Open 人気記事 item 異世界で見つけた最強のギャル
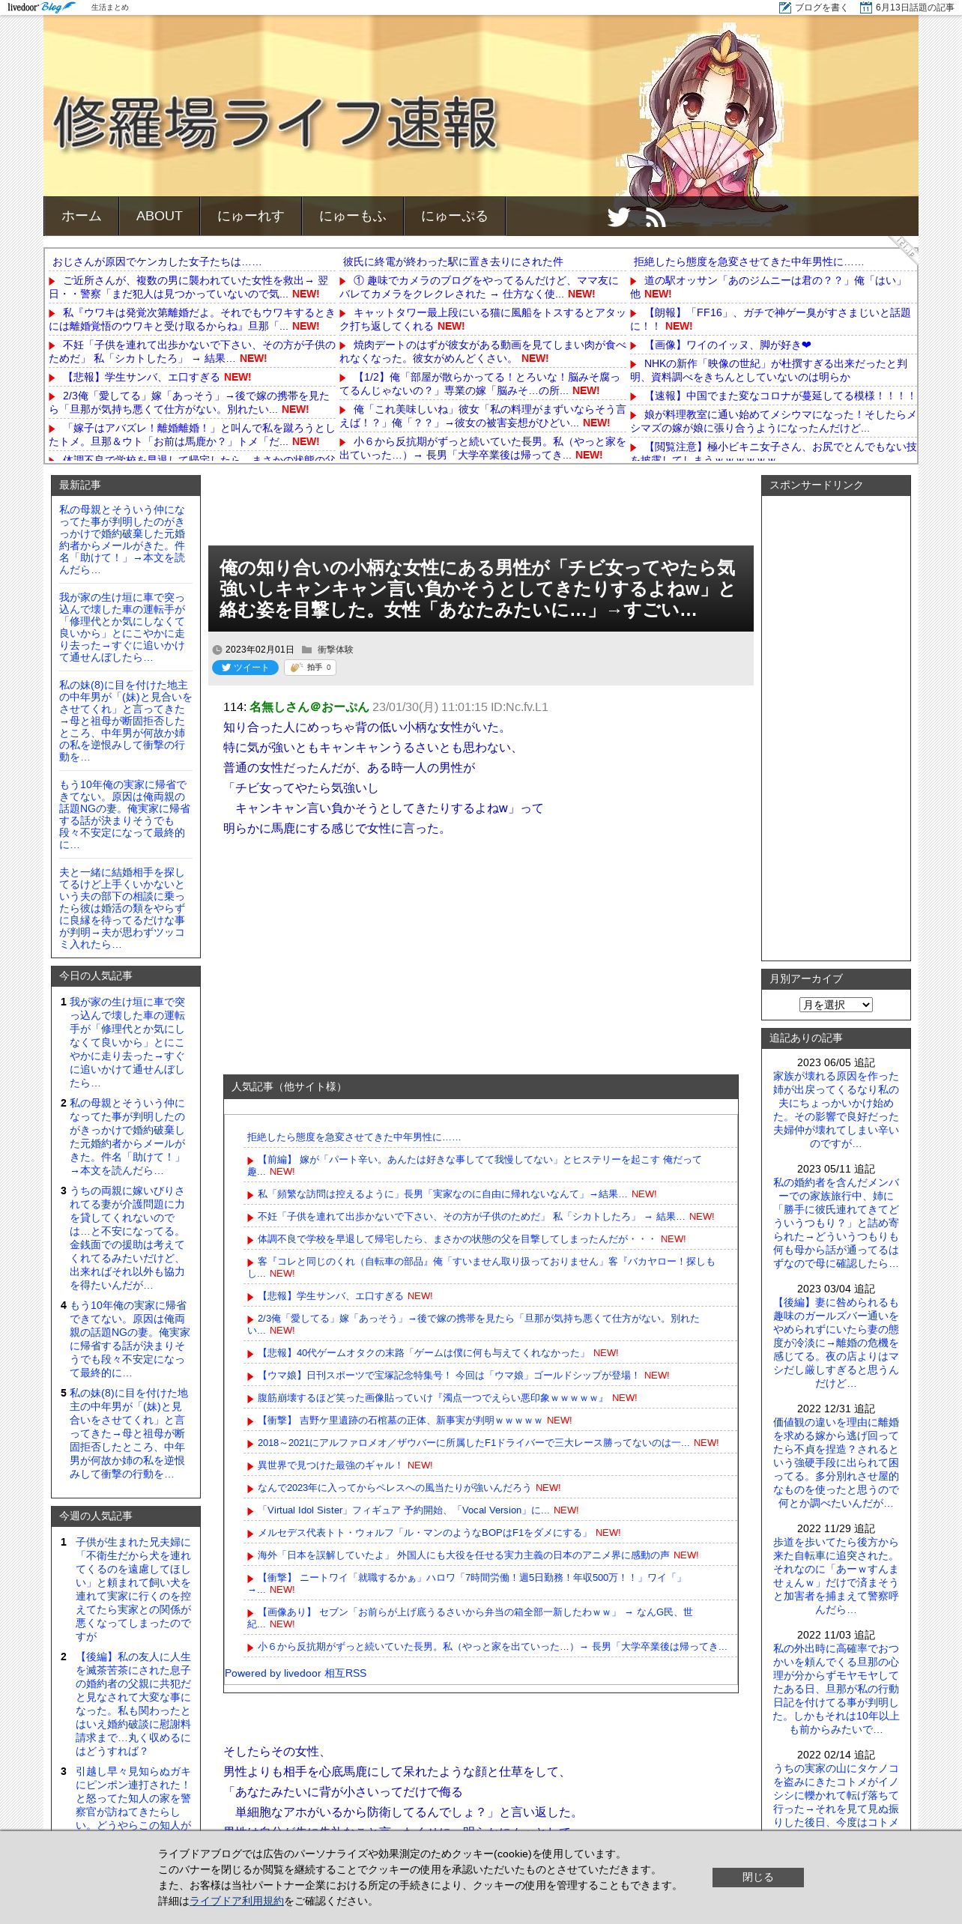The height and width of the screenshot is (1924, 962). pos(330,1465)
